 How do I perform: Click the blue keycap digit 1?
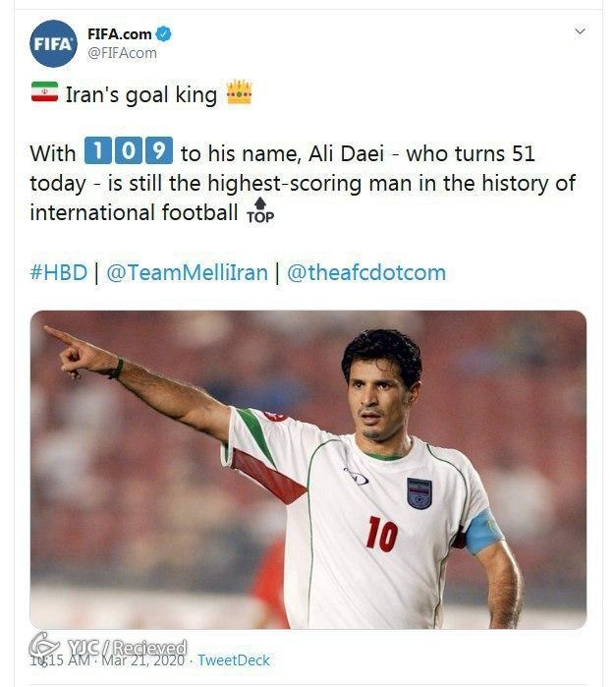click(x=98, y=152)
